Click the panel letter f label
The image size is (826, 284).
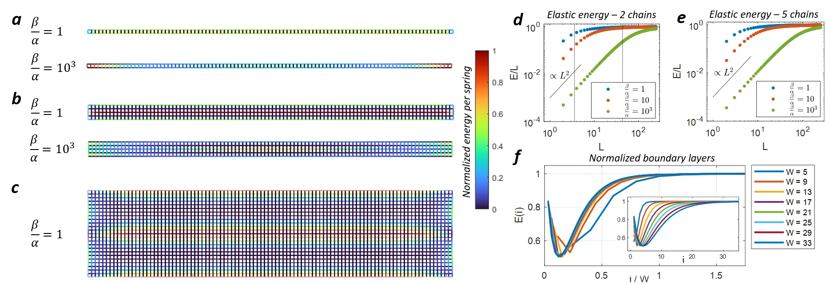516,158
